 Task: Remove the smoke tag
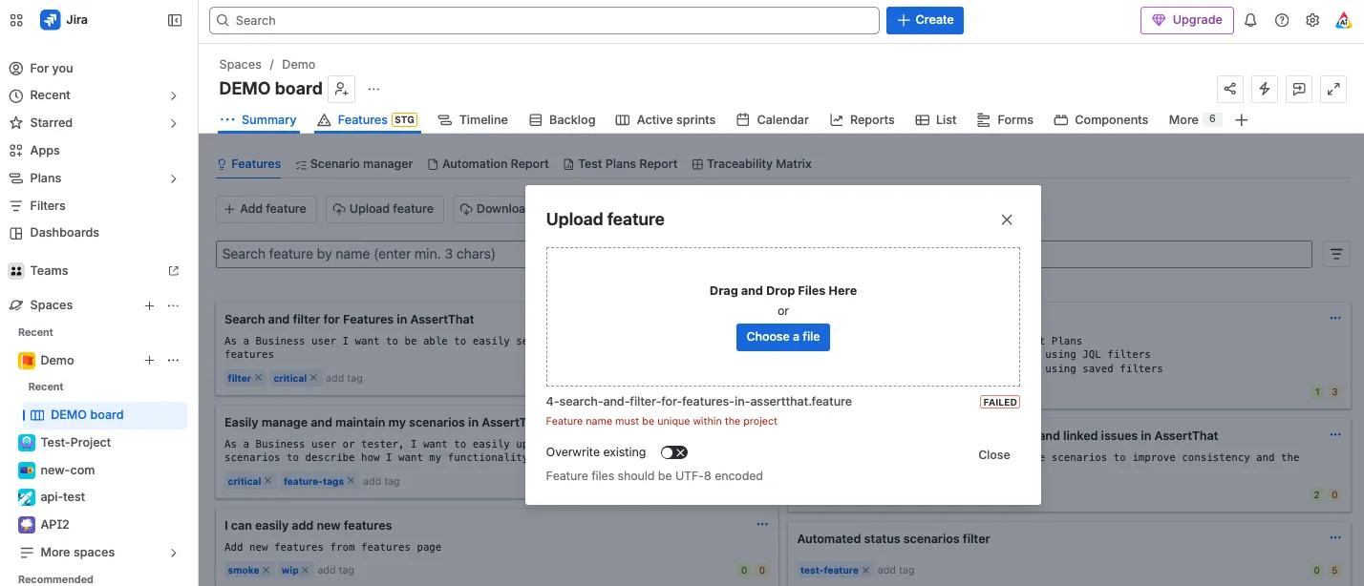click(268, 571)
